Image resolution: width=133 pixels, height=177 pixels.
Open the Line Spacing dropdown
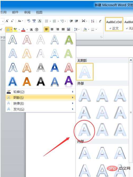click(77, 29)
